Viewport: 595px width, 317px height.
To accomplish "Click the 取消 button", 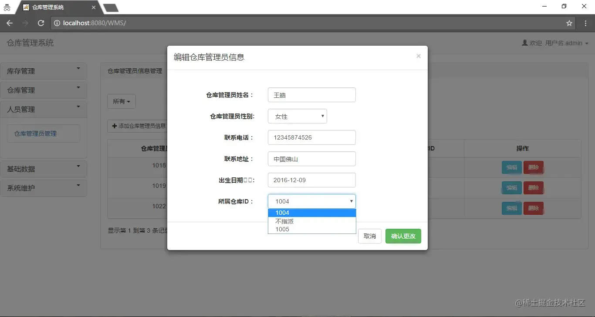I will coord(370,236).
